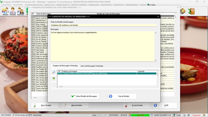Click the user icon beside MASTER status
Viewport: 208px width, 117px height.
pos(130,115)
